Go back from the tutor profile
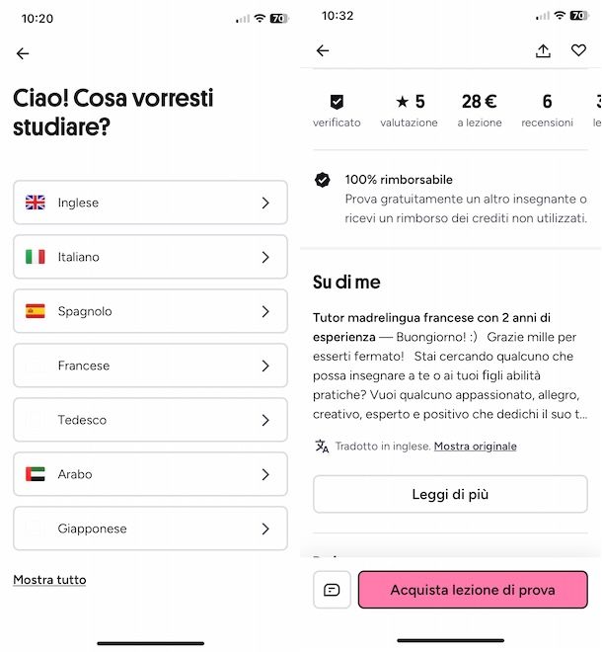This screenshot has width=602, height=652. point(323,50)
